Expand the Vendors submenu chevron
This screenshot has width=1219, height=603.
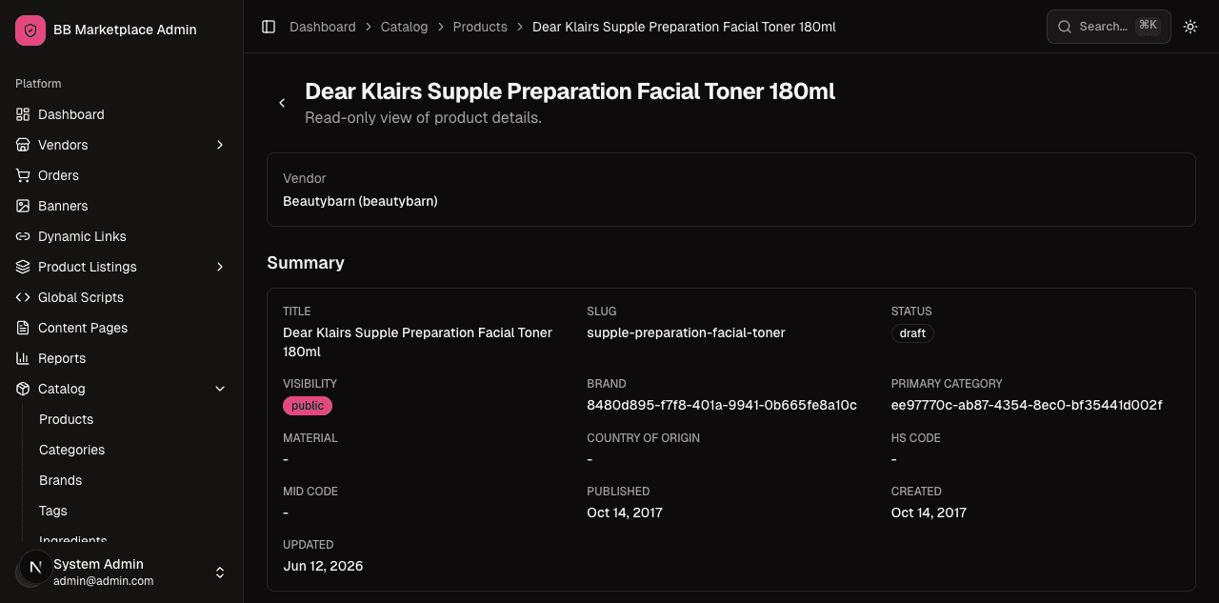coord(220,145)
